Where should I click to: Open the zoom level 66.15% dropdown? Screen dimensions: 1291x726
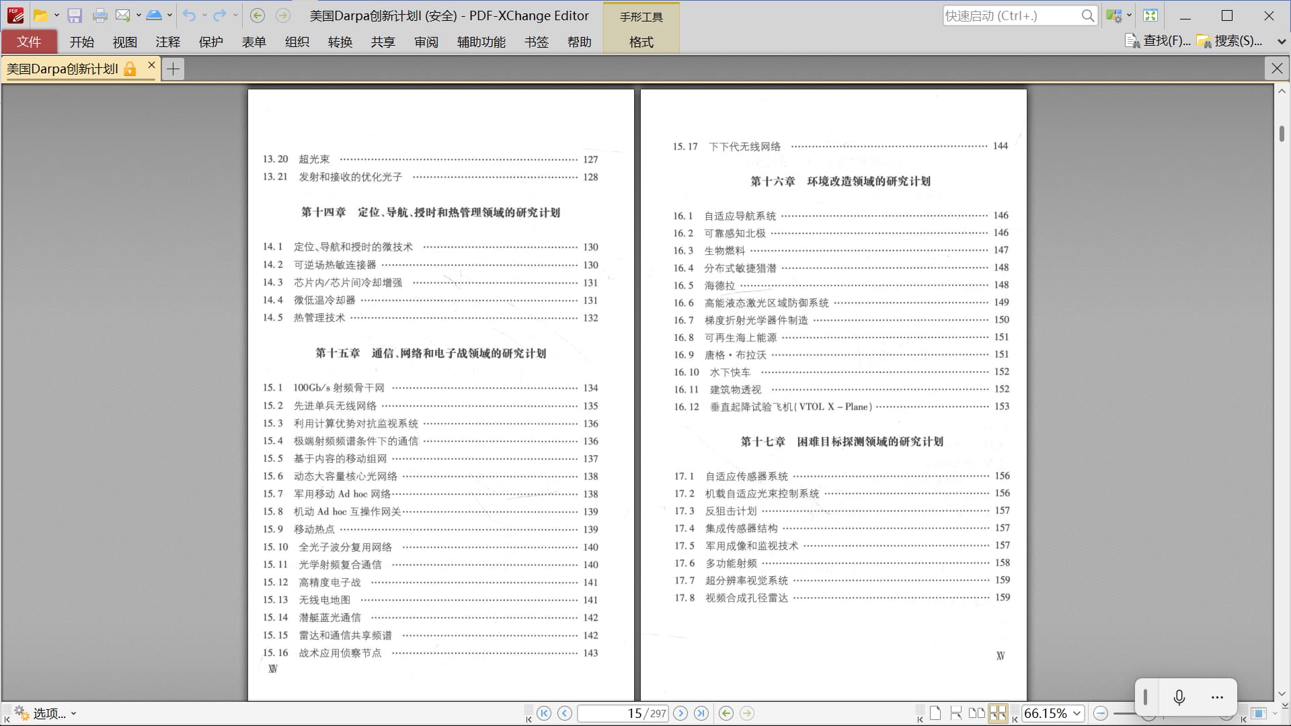(1077, 713)
